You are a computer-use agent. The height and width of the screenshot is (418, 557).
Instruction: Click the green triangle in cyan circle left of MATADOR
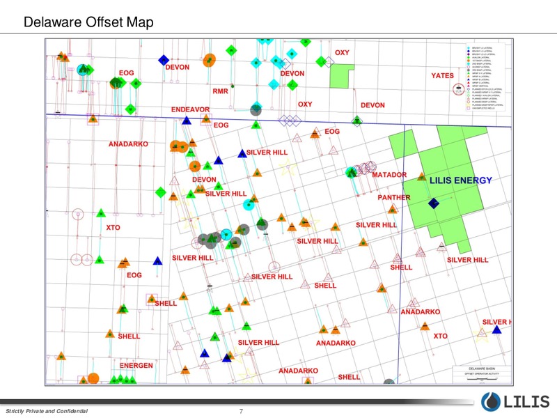(351, 172)
